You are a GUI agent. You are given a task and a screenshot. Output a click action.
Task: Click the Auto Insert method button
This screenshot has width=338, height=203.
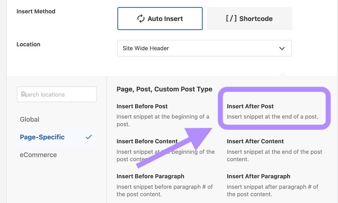160,19
